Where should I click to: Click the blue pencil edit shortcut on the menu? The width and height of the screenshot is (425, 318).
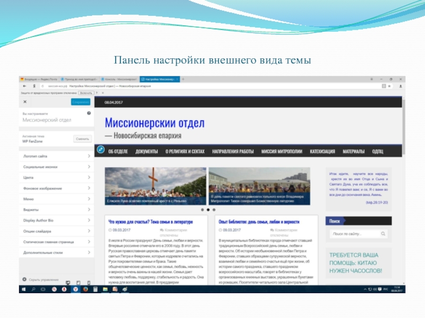tap(100, 149)
